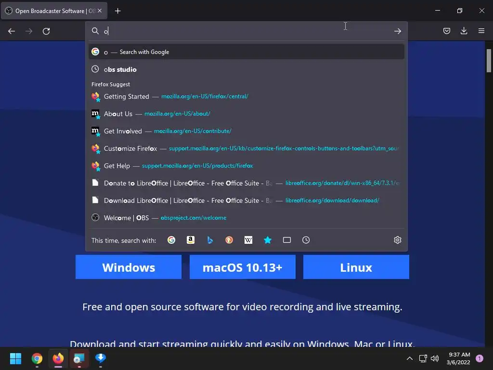
Task: Open Get Help support suggestion
Action: point(246,166)
